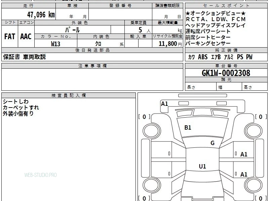Click the mileage value 47,096 km
The height and width of the screenshot is (201, 269).
pos(41,15)
